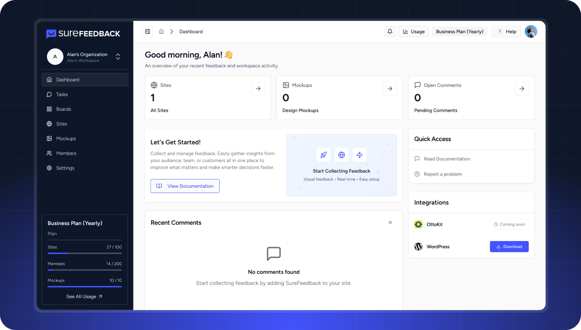Open the user profile avatar
Screen dimensions: 581x330
click(531, 31)
